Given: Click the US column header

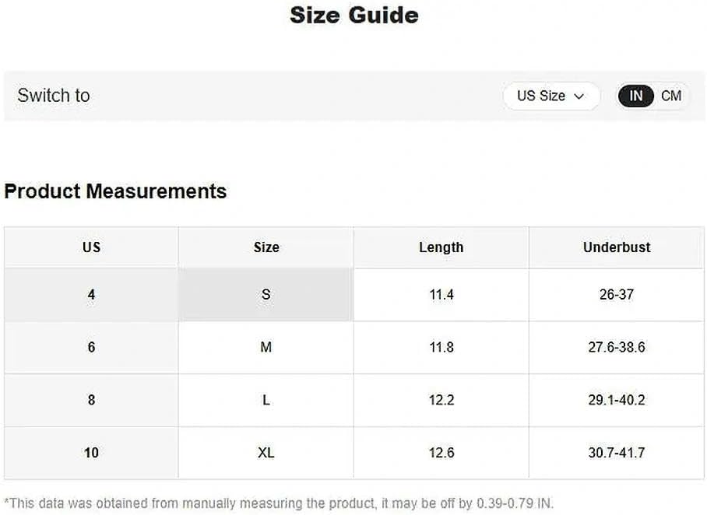Looking at the screenshot, I should point(92,247).
